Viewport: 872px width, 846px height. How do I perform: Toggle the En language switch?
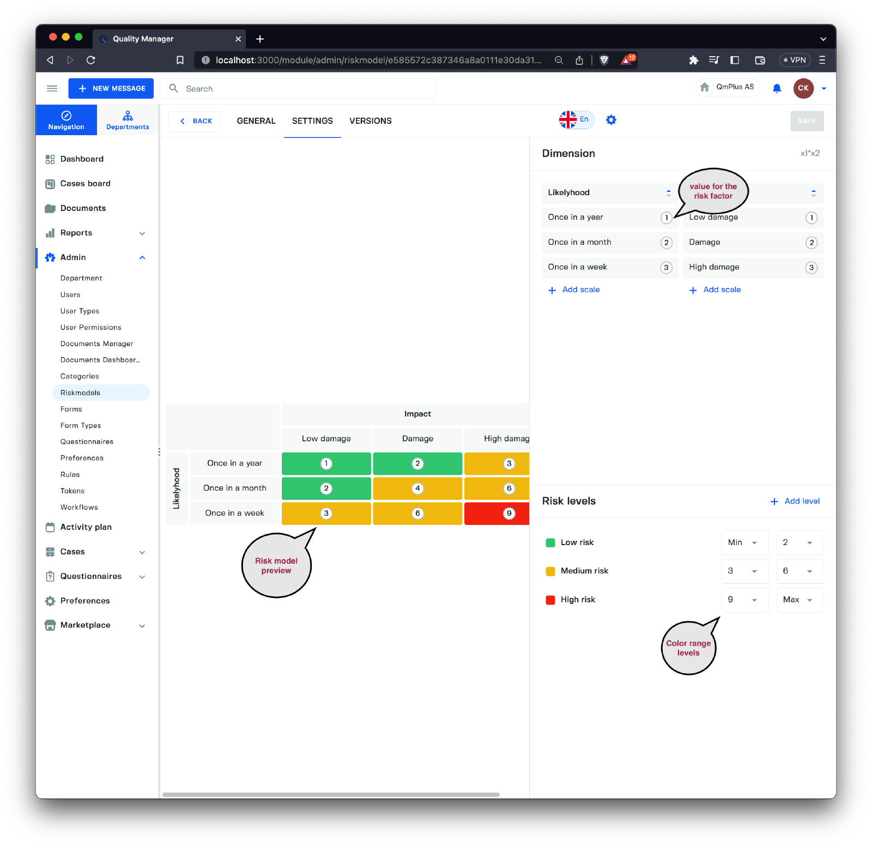(x=576, y=119)
